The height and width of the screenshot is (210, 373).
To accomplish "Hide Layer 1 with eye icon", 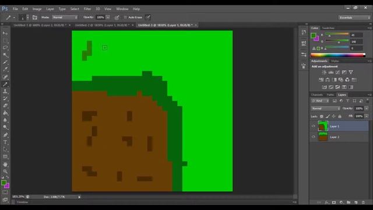I will 314,126.
